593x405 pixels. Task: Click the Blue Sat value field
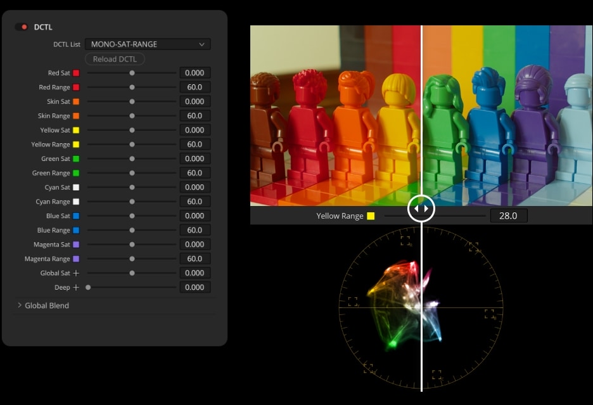coord(194,215)
